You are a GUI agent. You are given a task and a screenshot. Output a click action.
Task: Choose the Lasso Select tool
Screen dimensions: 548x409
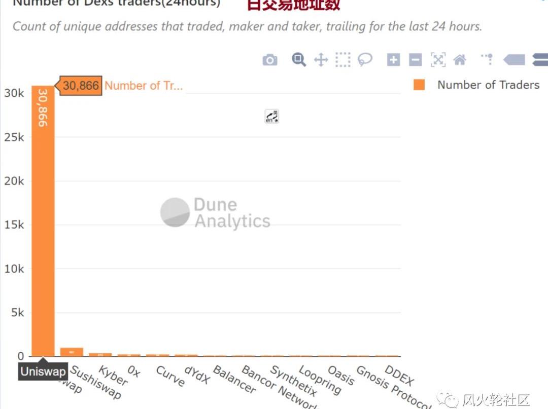pos(365,60)
